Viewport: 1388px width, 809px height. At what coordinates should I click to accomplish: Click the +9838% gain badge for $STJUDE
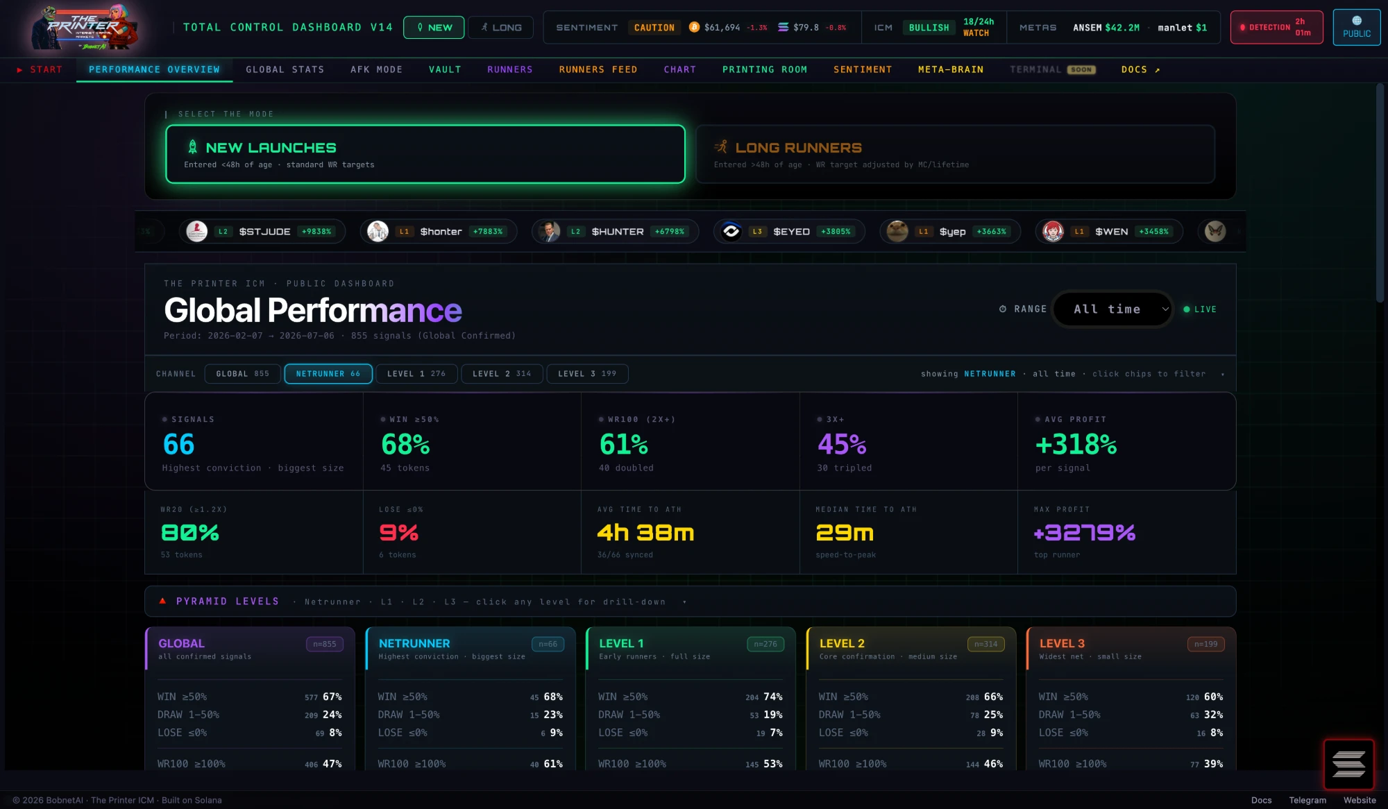click(316, 232)
